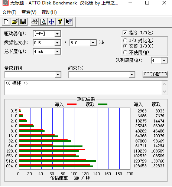Click the New file toolbar icon
The image size is (172, 187).
pos(6,22)
